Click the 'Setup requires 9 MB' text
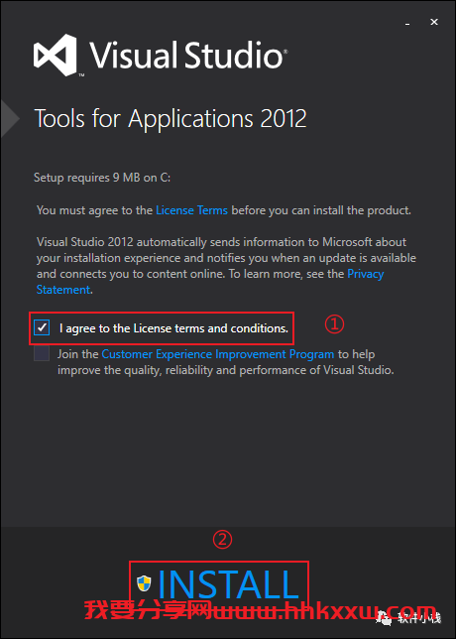The height and width of the screenshot is (639, 456). tap(102, 178)
